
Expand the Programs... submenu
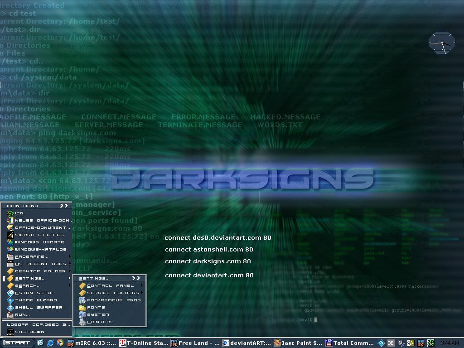coord(37,256)
